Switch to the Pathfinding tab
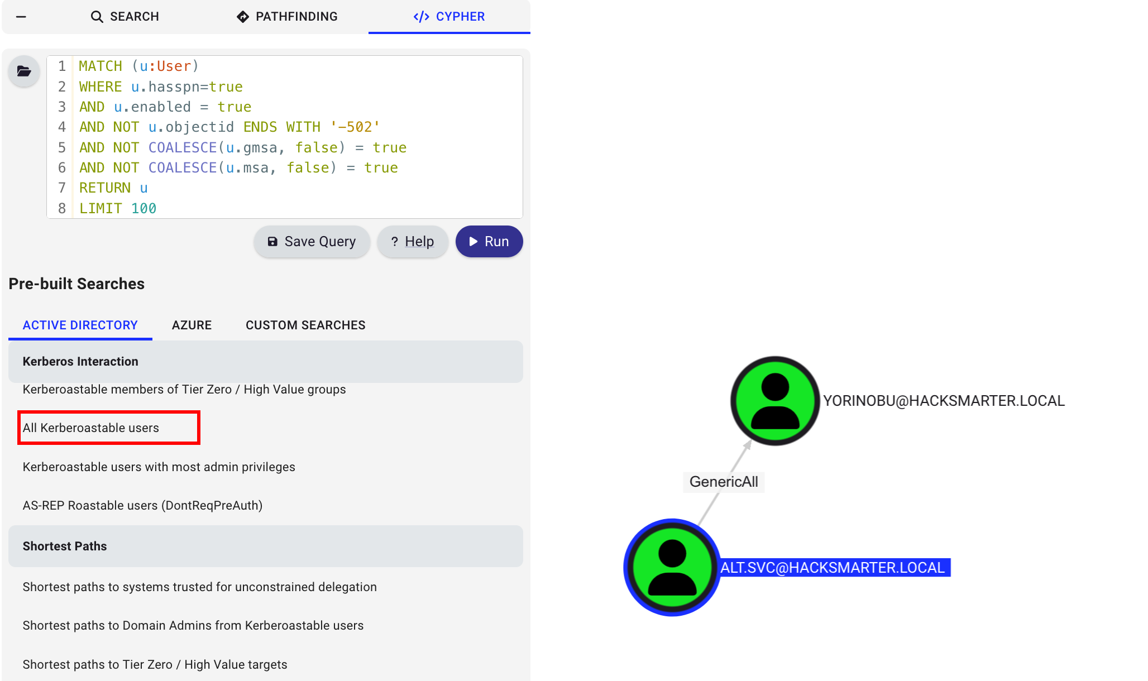Viewport: 1148px width, 681px height. pos(287,17)
